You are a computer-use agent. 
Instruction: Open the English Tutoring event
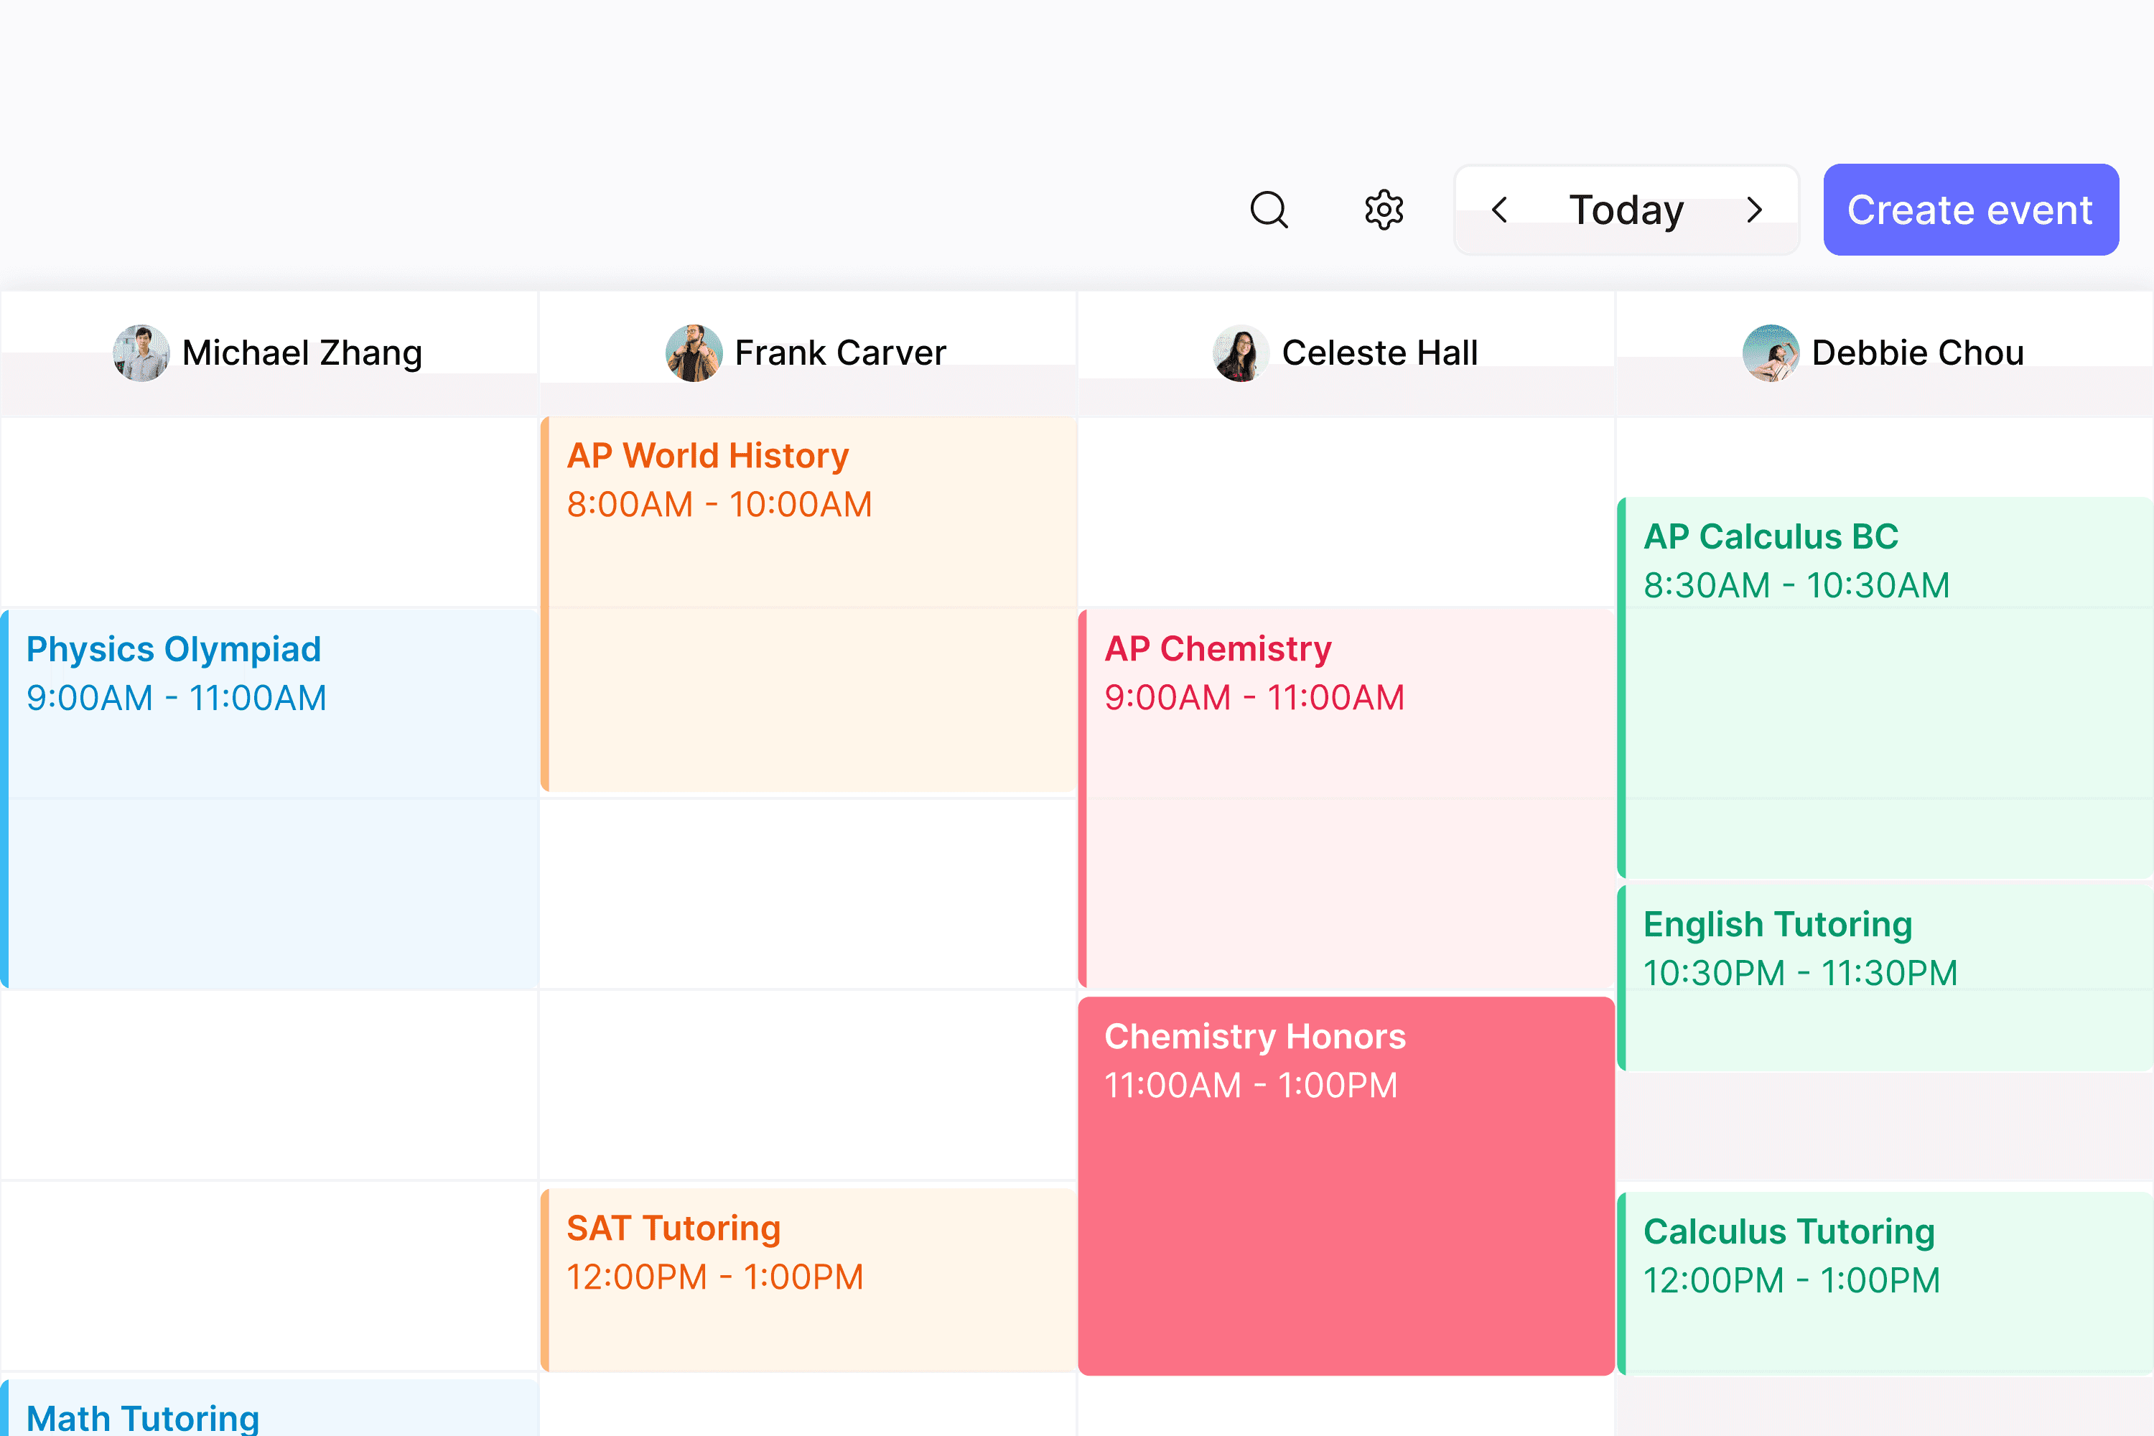(1885, 977)
